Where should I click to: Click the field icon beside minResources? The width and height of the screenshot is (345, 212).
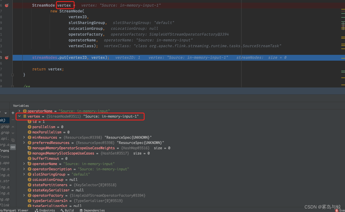click(30, 137)
